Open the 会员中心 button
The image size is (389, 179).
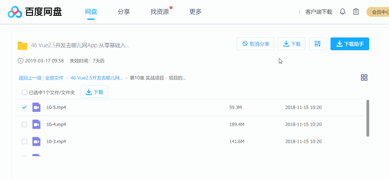pos(378,12)
